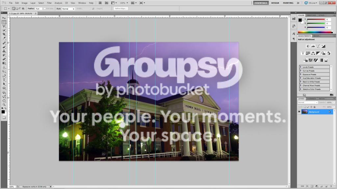
Task: Choose the Lasso tool
Action: [x=4, y=26]
